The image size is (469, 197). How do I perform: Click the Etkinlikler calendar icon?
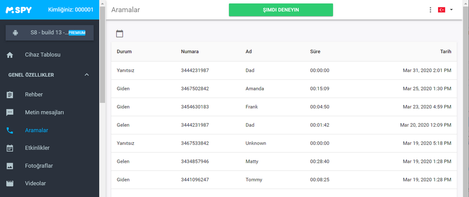[10, 148]
